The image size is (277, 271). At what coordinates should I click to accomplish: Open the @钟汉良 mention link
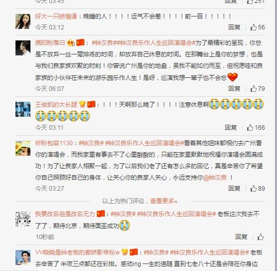215,178
